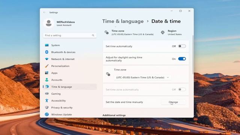Select Time & language sidebar item
The image size is (240, 135).
[x=70, y=87]
